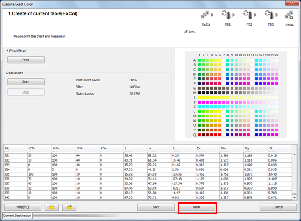Click Dm value 1.752

click(225, 174)
